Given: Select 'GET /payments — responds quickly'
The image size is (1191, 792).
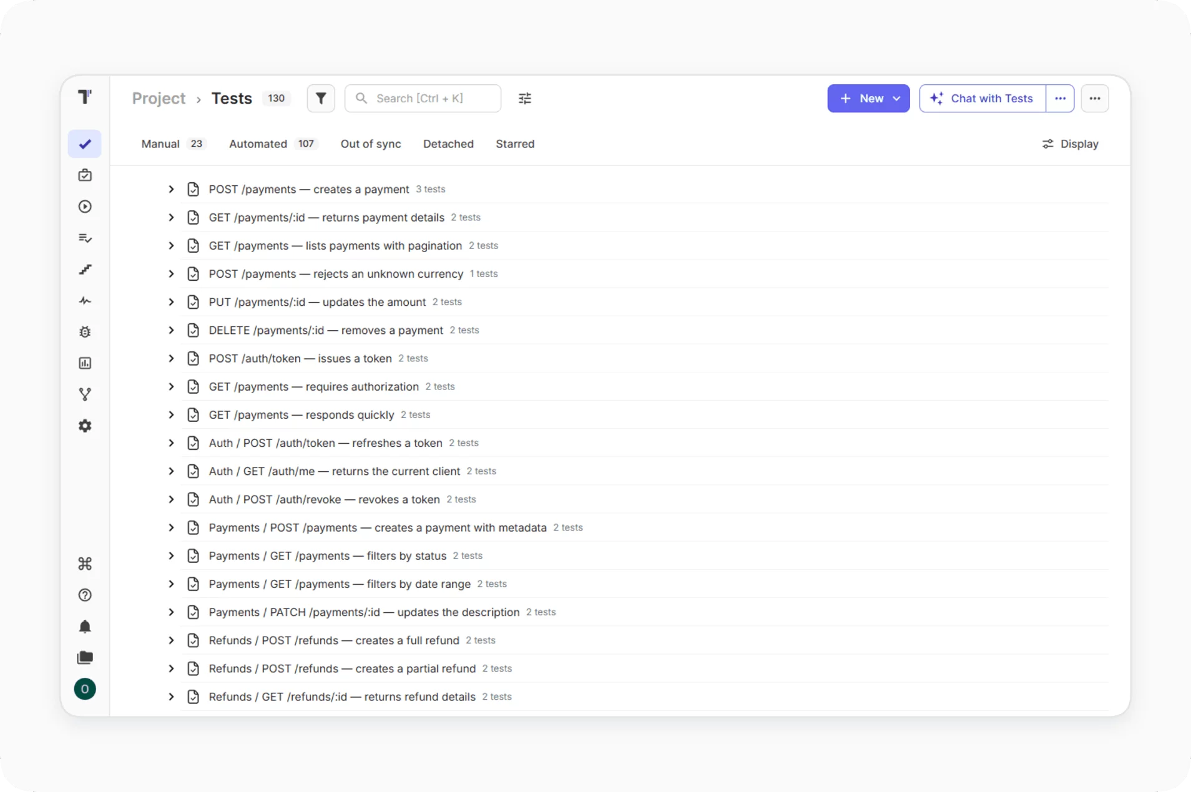Looking at the screenshot, I should point(301,415).
